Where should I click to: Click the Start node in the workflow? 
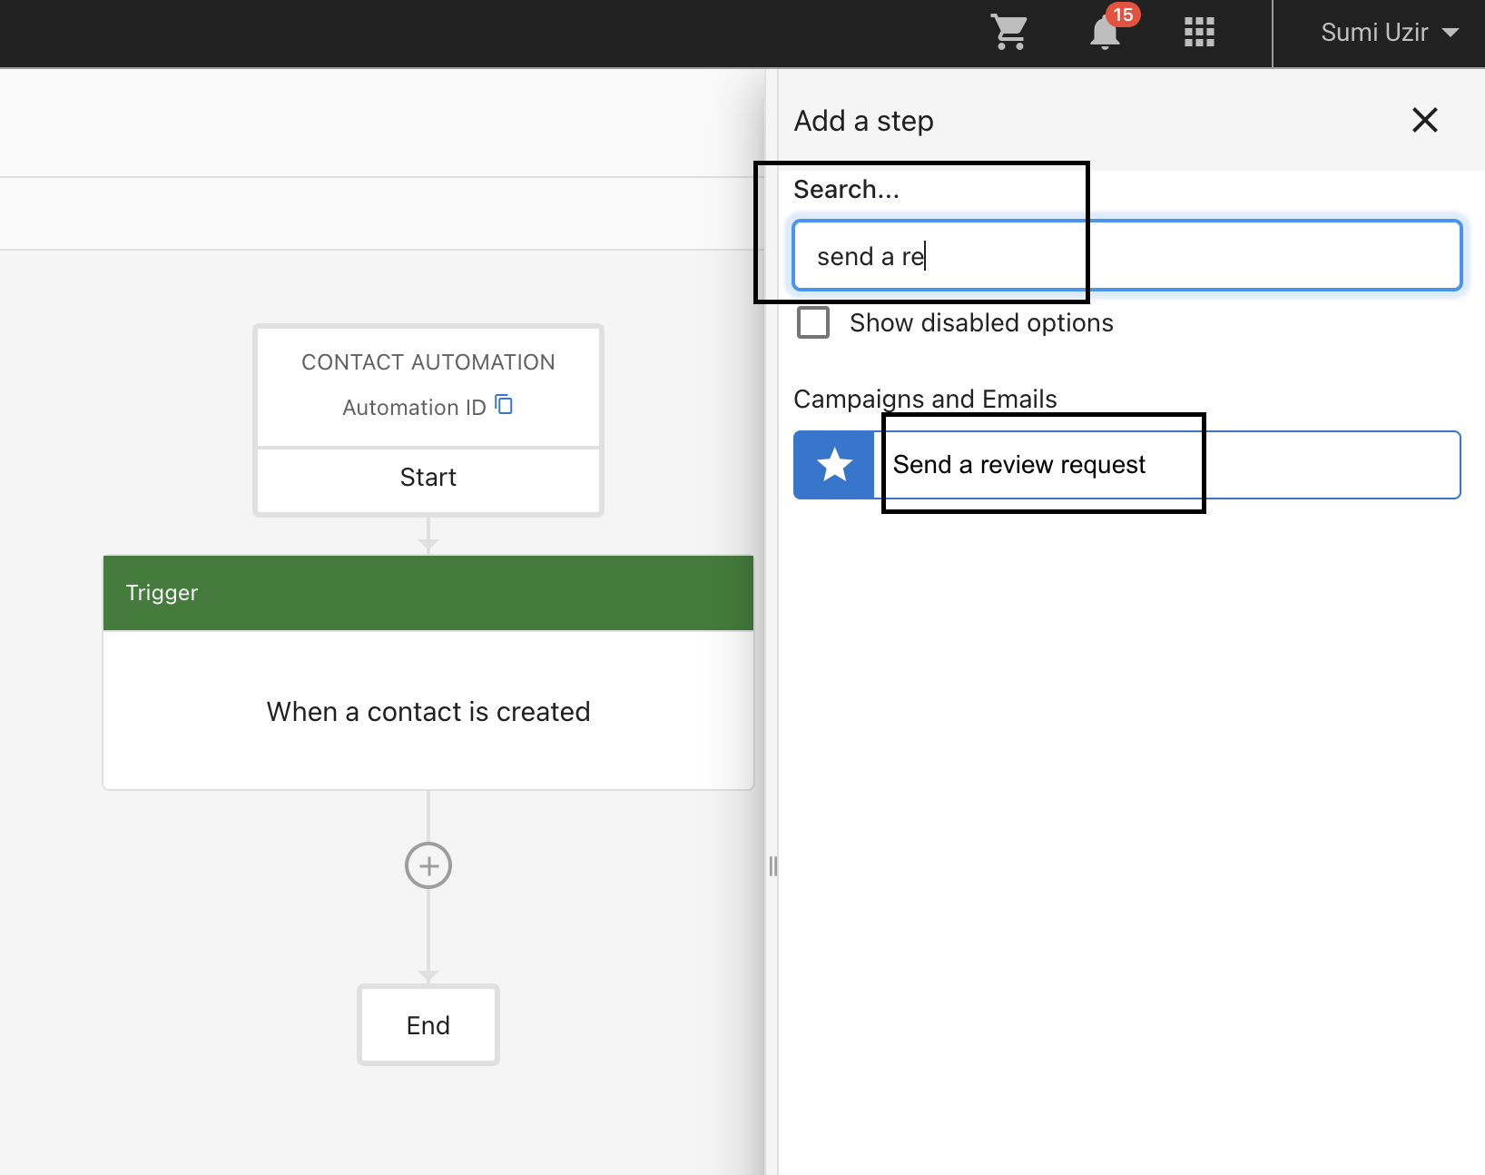pyautogui.click(x=428, y=478)
